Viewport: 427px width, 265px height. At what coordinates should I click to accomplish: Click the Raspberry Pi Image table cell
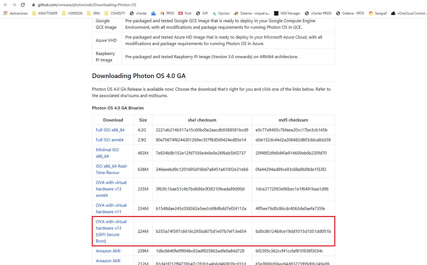(x=107, y=57)
